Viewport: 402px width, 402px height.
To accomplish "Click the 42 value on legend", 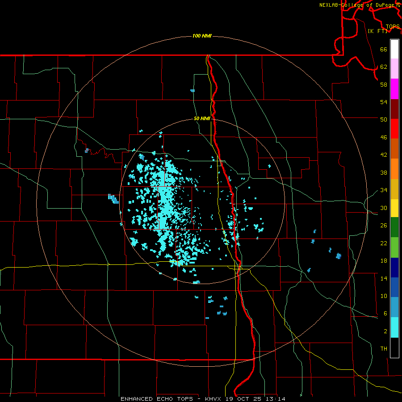I will click(x=384, y=155).
